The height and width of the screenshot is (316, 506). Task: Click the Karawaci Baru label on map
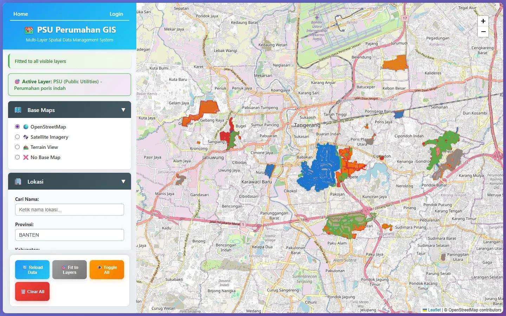[257, 182]
